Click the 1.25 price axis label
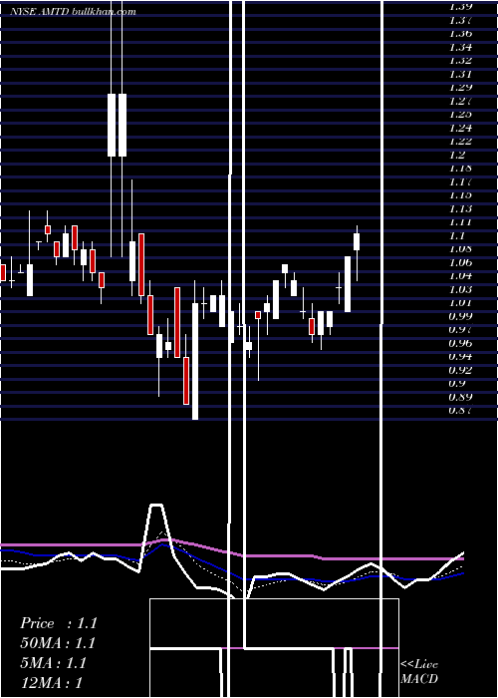Viewport: 498px width, 698px height. (460, 115)
